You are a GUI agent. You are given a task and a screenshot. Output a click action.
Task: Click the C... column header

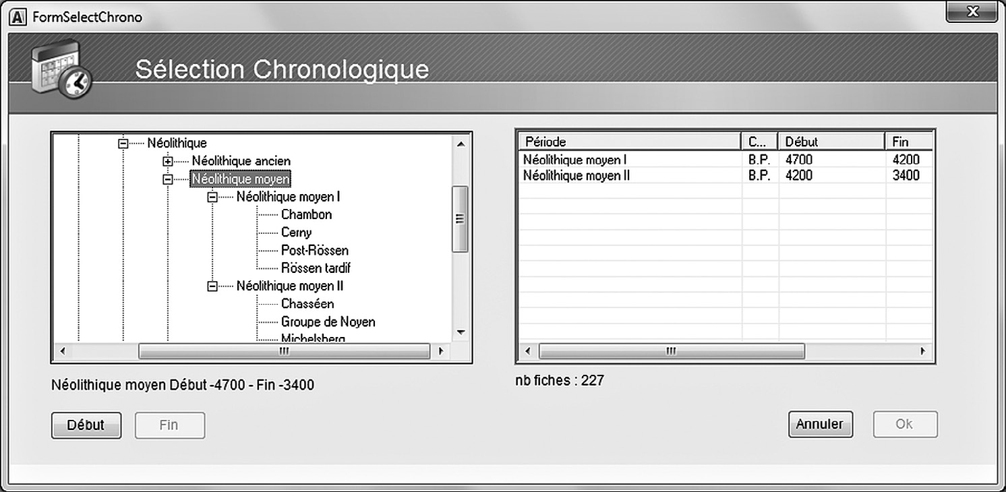tap(759, 142)
